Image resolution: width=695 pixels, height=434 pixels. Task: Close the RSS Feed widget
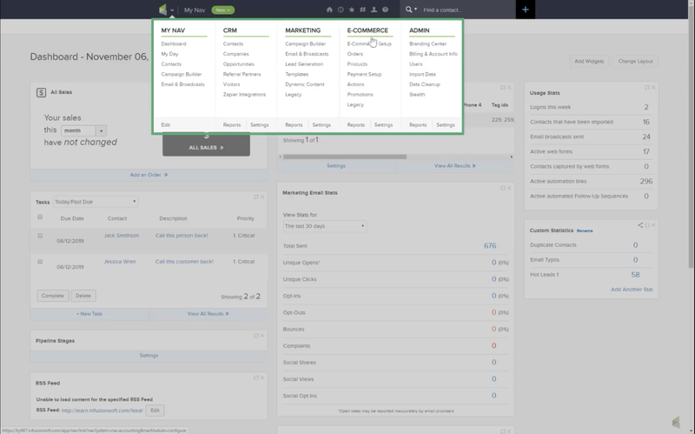[x=262, y=377]
